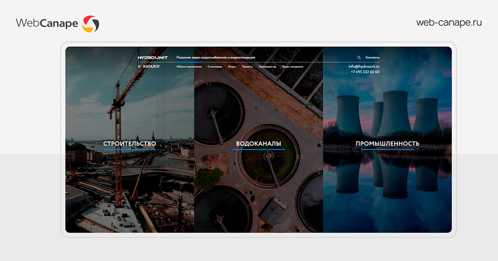This screenshot has width=498, height=261.
Task: Open the web-canape.ru link
Action: click(449, 23)
